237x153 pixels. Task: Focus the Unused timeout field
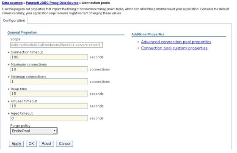point(49,106)
